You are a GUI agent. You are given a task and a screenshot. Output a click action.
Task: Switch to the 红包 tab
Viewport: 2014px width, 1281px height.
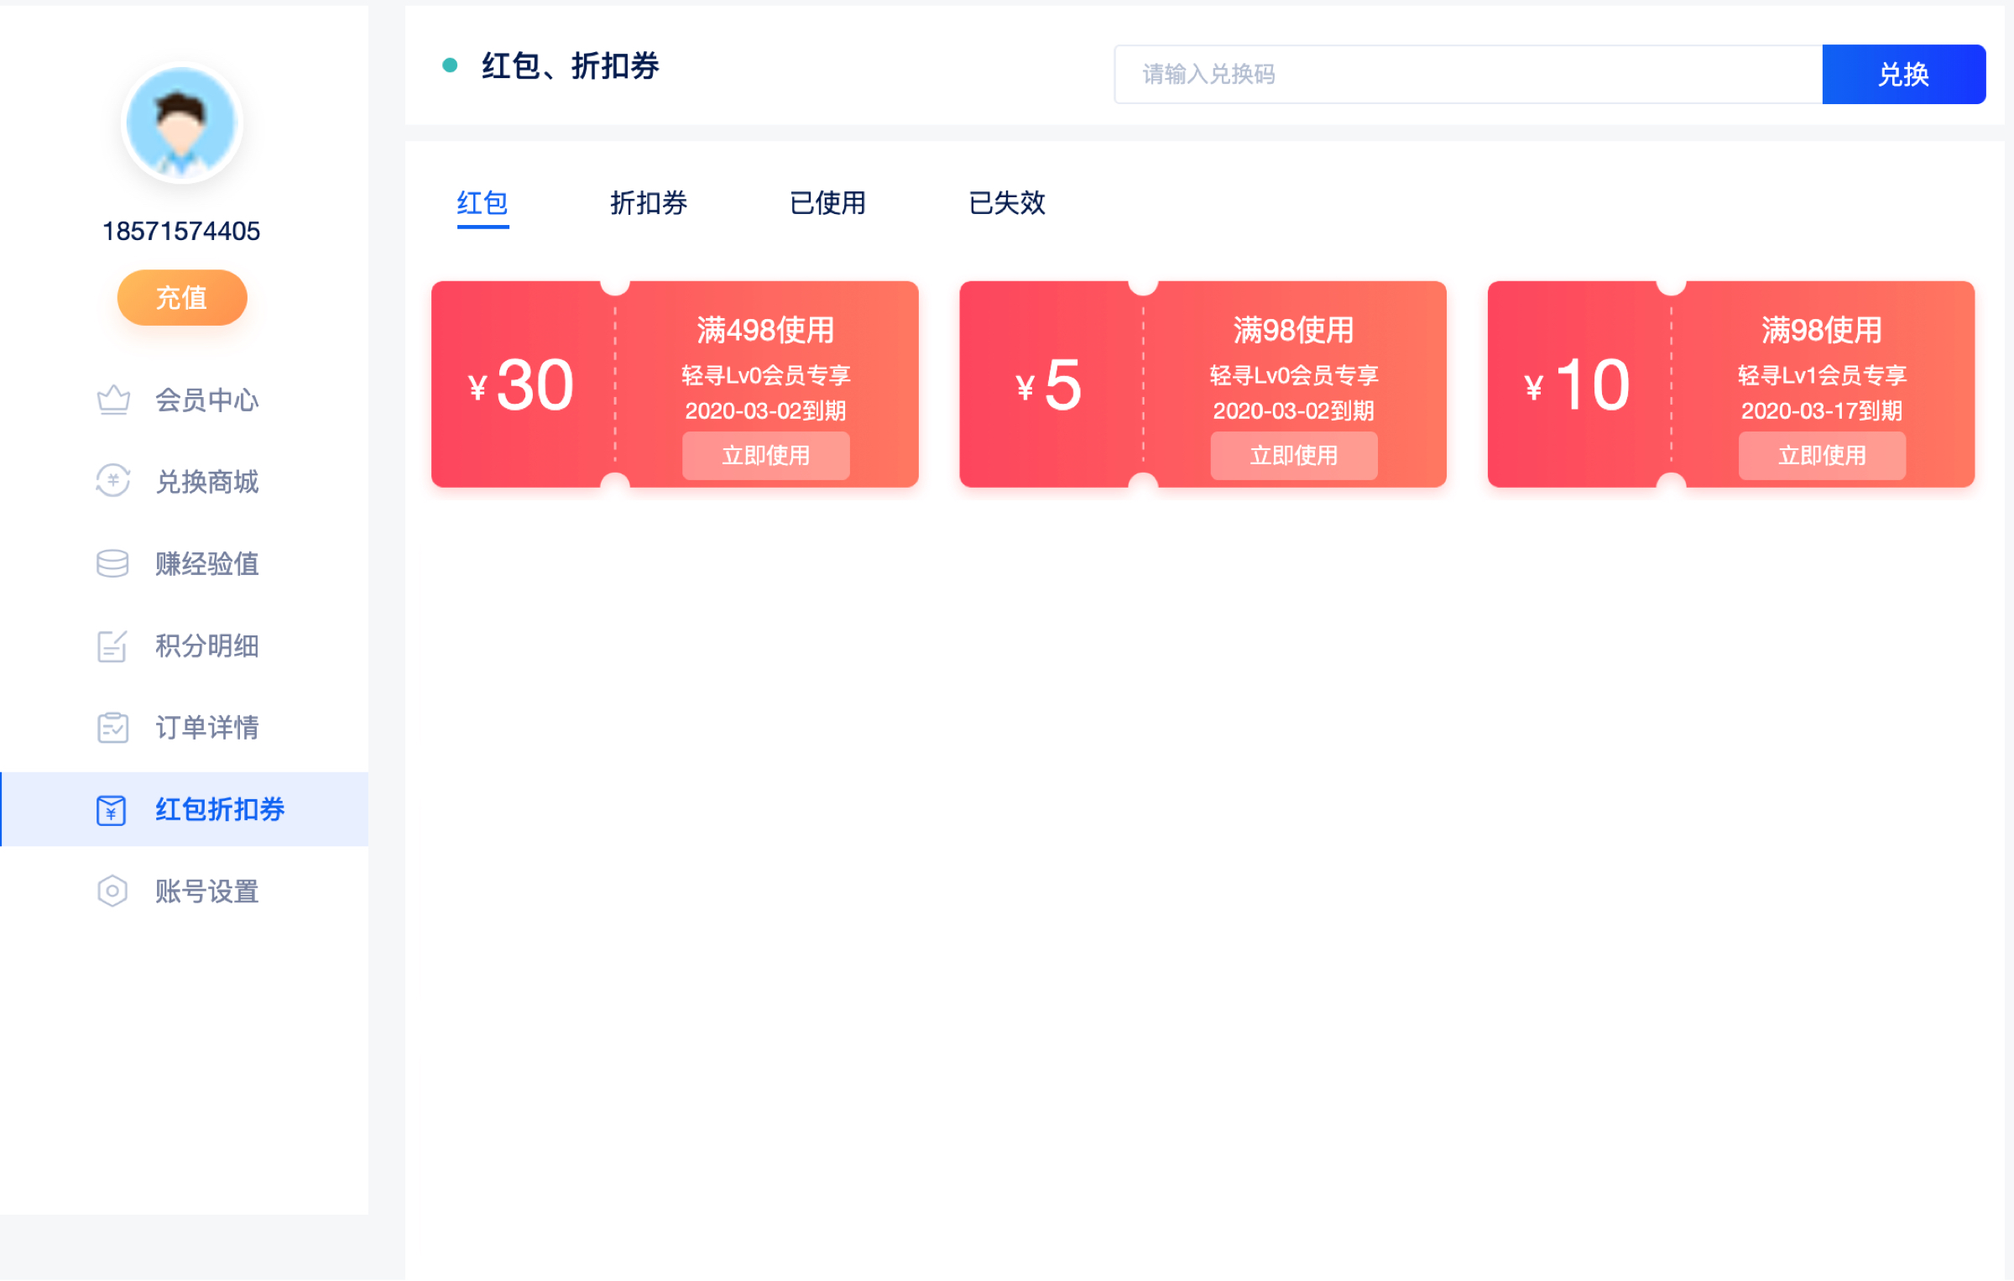483,203
